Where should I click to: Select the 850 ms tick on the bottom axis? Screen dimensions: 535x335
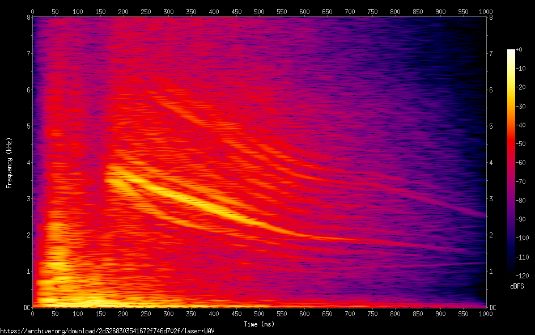tap(418, 313)
